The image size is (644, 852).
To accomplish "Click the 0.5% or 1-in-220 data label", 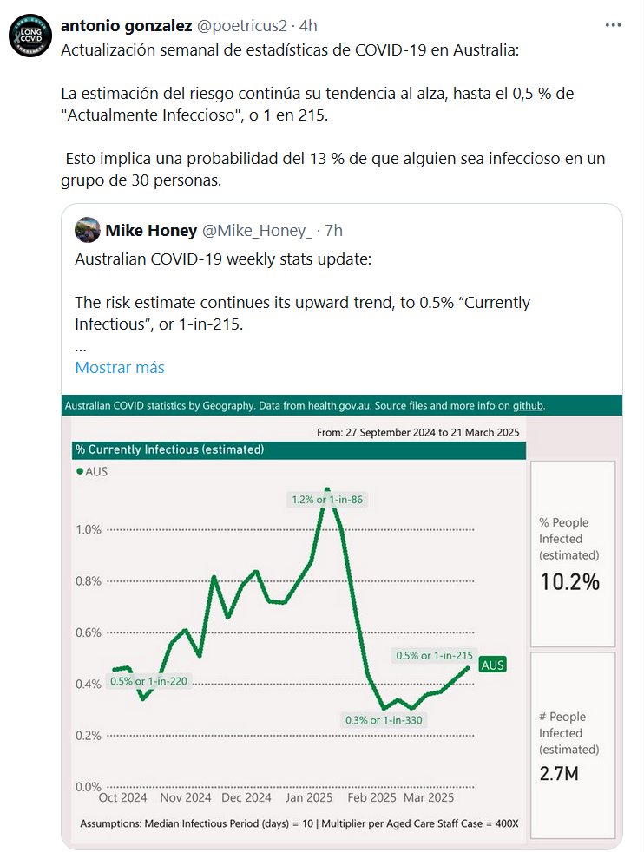I will 148,681.
